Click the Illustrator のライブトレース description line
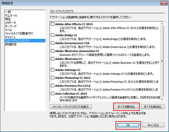Viewport: 169px width, 132px height. point(105,55)
